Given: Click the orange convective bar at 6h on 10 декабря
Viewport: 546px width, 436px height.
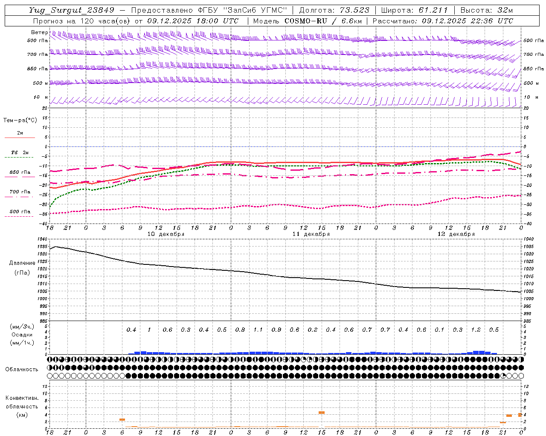Looking at the screenshot, I should 122,420.
